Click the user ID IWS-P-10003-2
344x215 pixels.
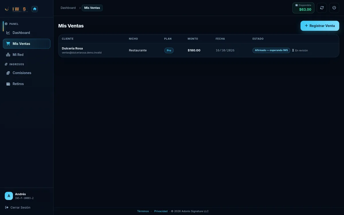pos(24,198)
